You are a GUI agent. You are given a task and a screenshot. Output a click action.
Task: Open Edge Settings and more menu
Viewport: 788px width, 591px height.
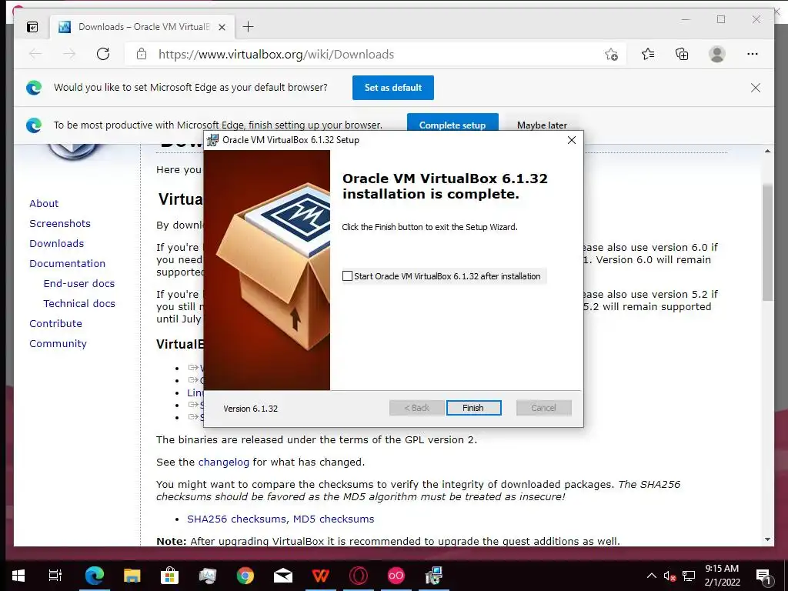[x=753, y=54]
